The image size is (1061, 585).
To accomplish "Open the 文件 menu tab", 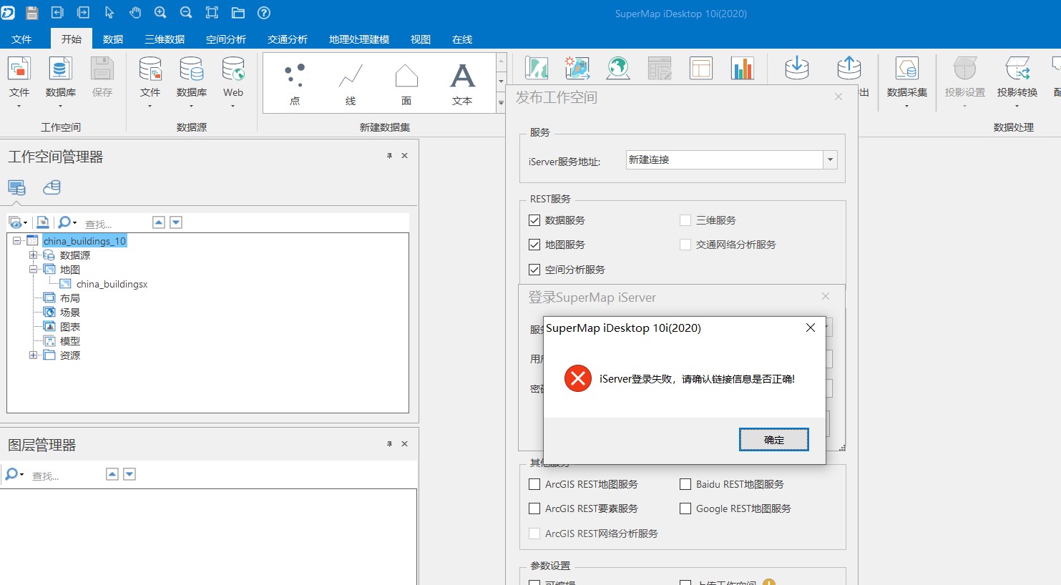I will point(21,39).
